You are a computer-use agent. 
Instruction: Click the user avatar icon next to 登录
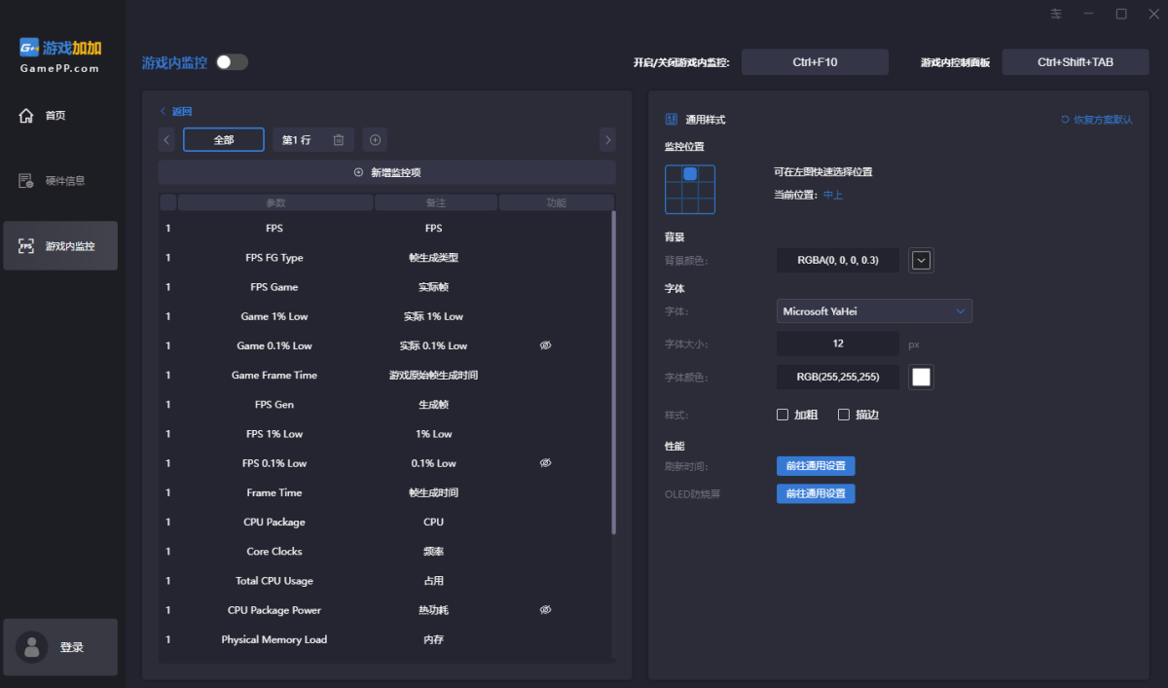click(x=33, y=647)
